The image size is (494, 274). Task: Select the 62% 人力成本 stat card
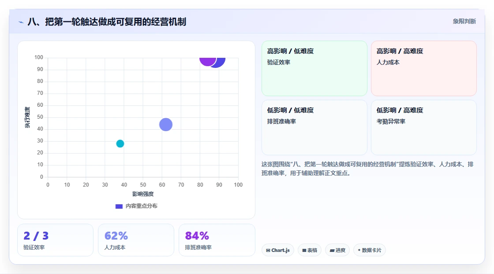coord(136,240)
